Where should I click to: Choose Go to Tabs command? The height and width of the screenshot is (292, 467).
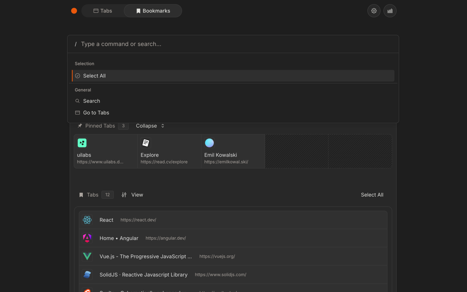pyautogui.click(x=233, y=113)
